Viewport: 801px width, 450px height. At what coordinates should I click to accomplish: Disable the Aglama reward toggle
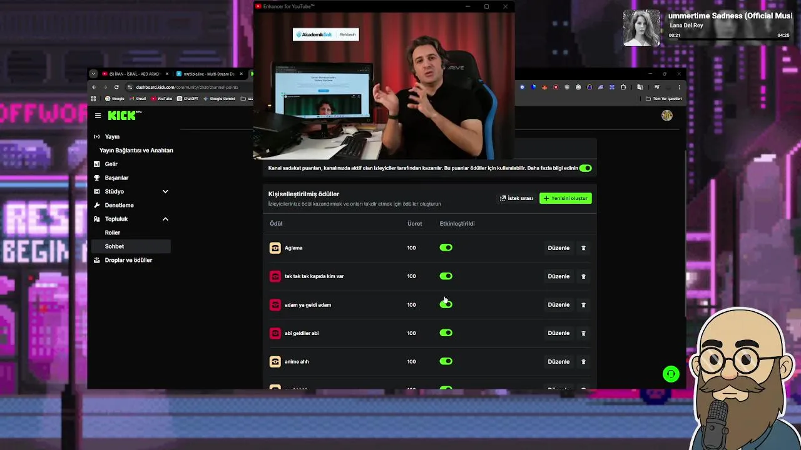point(446,247)
